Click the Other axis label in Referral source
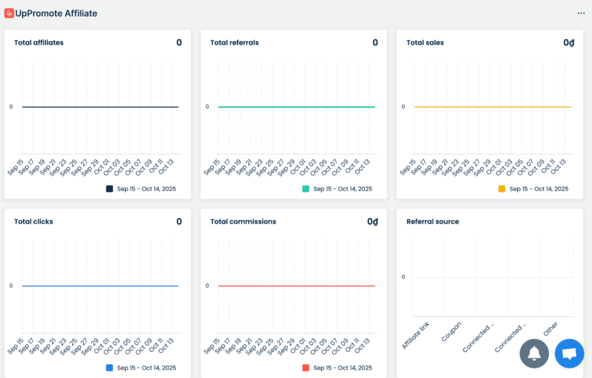The image size is (592, 378). 551,329
